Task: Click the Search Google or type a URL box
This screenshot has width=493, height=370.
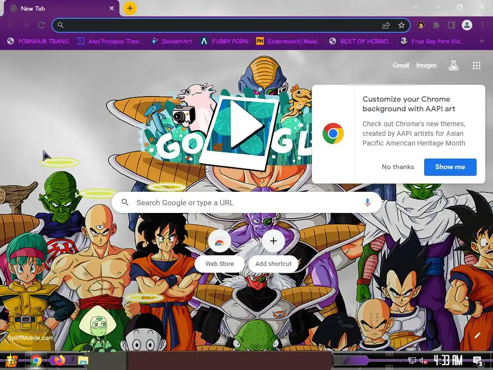Action: [247, 203]
